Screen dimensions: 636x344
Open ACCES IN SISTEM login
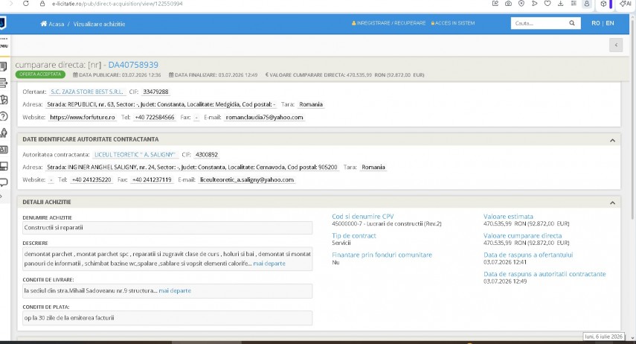[453, 23]
